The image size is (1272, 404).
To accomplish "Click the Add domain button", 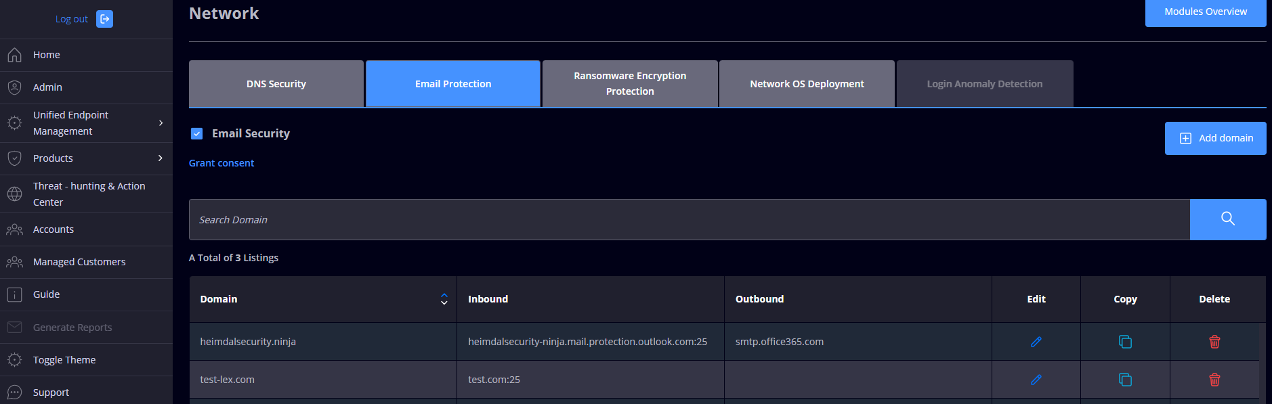I will click(x=1216, y=138).
